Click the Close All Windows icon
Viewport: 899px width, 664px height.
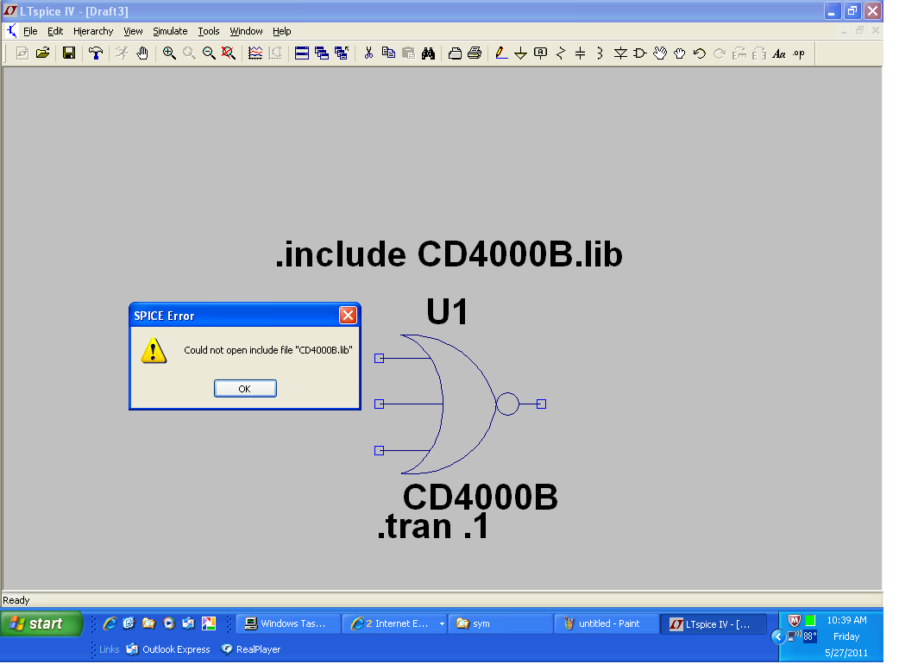pyautogui.click(x=342, y=53)
